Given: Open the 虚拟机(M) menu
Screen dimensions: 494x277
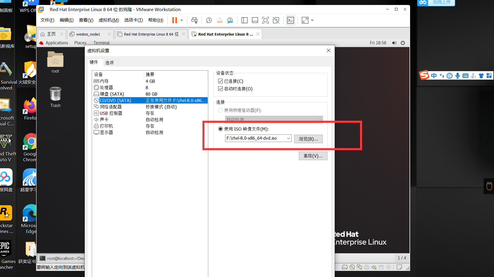Looking at the screenshot, I should pos(109,20).
